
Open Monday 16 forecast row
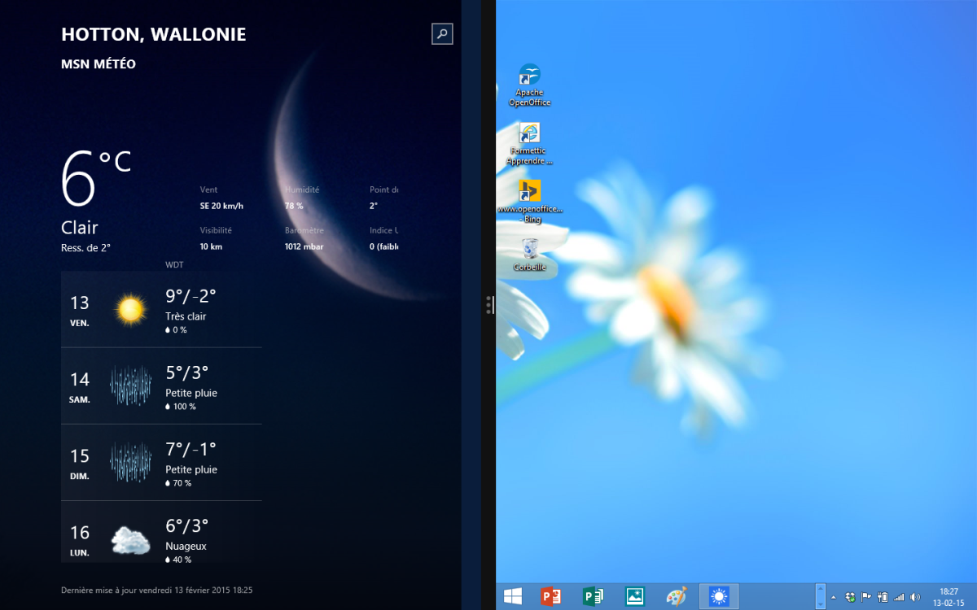161,532
